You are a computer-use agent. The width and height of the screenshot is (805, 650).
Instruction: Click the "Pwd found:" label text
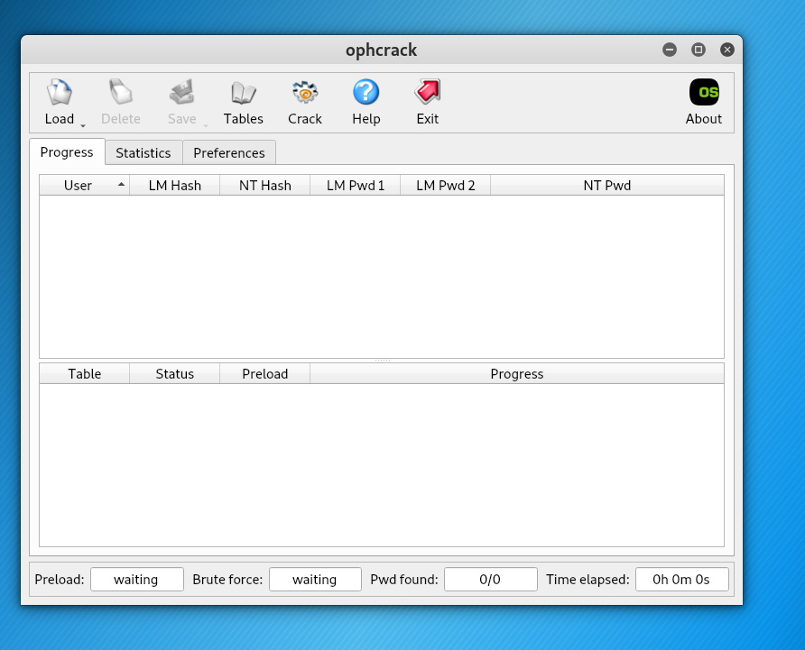(404, 579)
